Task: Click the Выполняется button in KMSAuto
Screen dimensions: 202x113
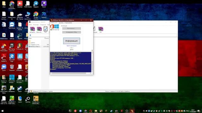Action: pos(72,29)
